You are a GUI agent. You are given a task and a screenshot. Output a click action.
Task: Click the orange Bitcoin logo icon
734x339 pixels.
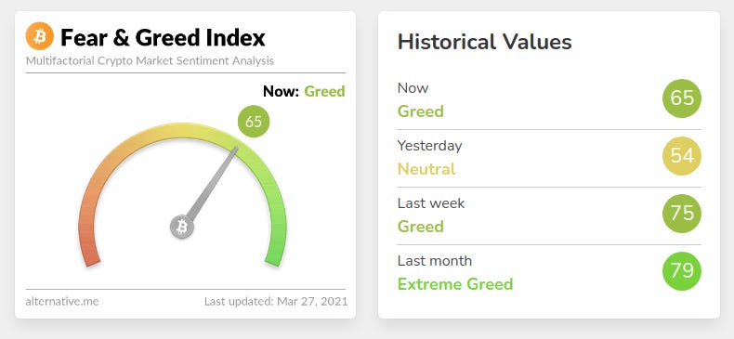(x=40, y=36)
